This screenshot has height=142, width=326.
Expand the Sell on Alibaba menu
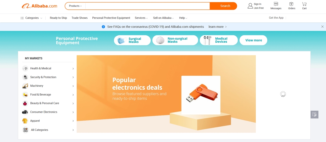pyautogui.click(x=163, y=18)
